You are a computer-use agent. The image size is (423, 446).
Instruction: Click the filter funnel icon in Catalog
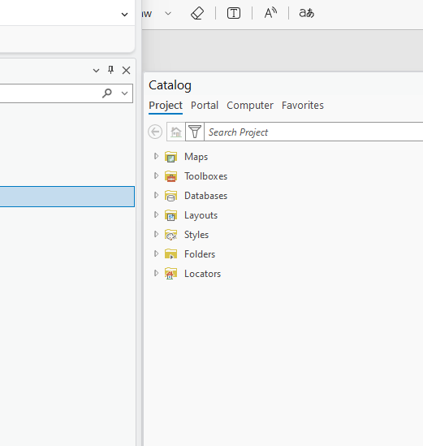pos(195,132)
